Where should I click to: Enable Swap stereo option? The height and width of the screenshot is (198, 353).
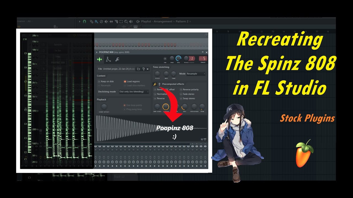[x=187, y=98]
